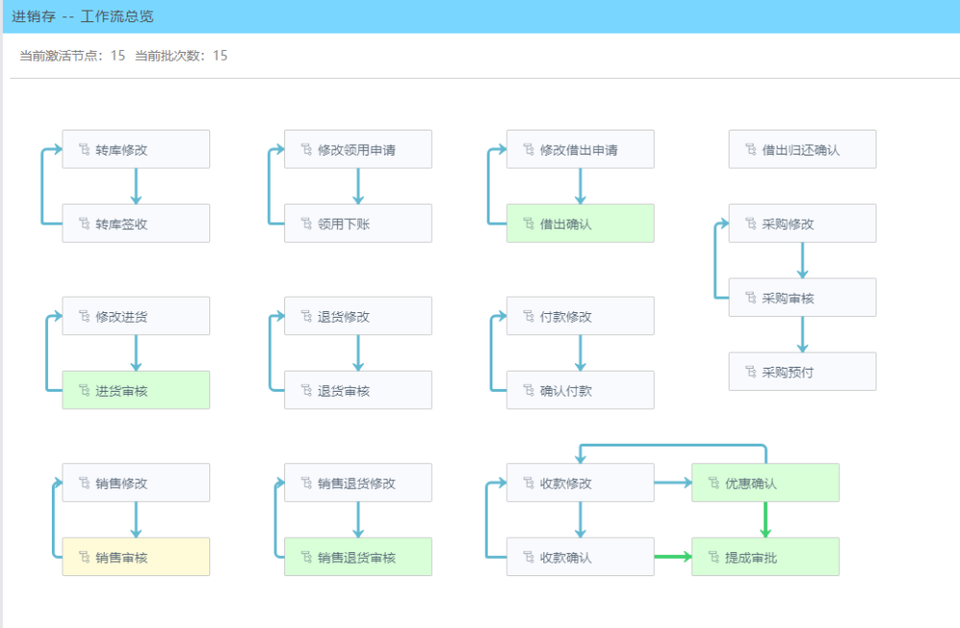Click the tree icon in the 付款修改 node
This screenshot has height=628, width=960.
529,316
